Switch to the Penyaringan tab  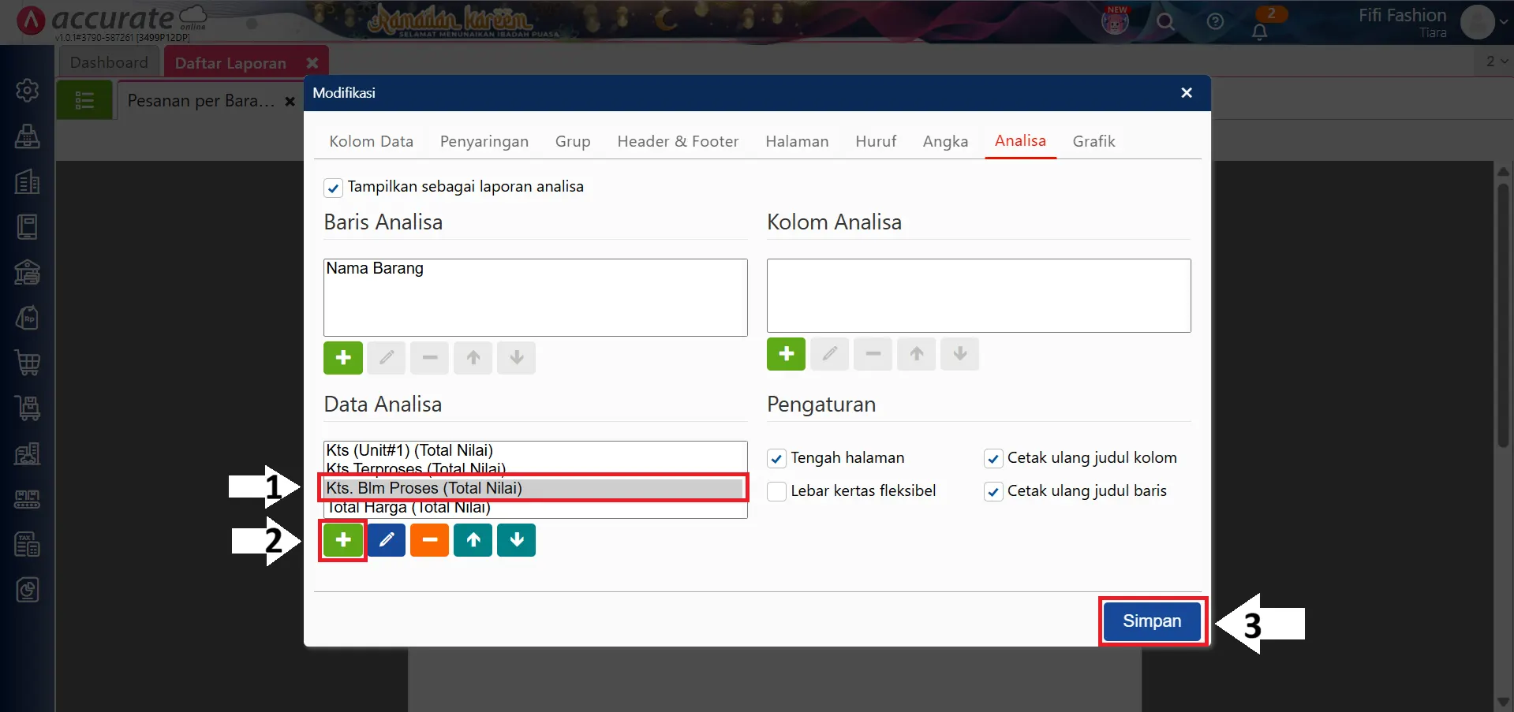coord(484,141)
